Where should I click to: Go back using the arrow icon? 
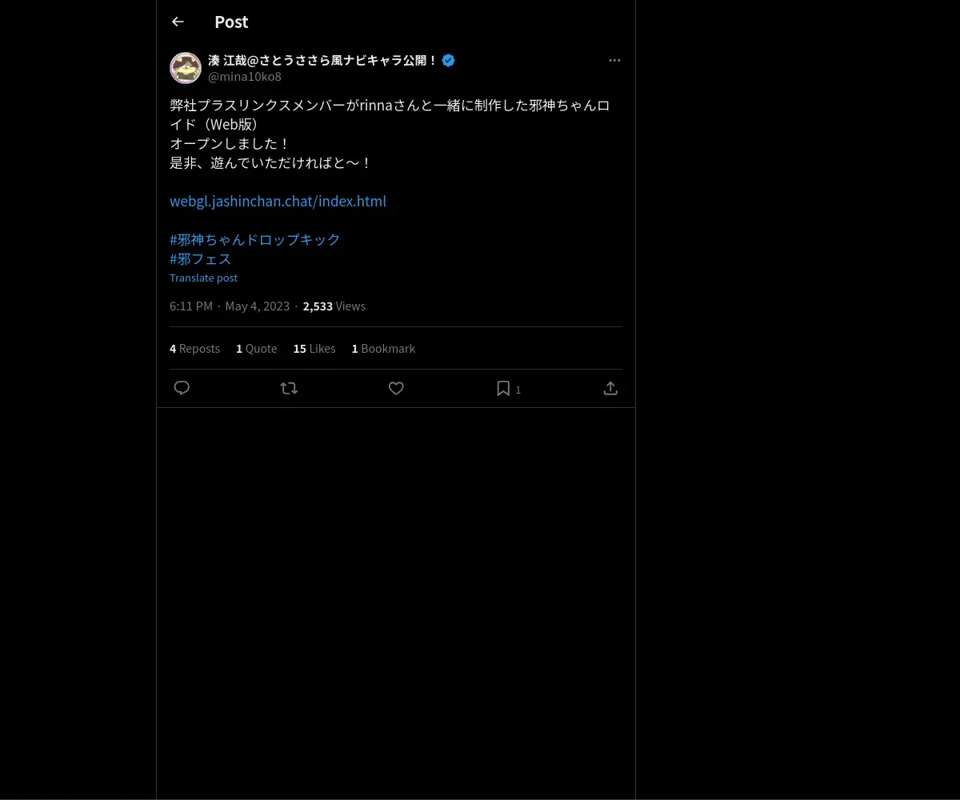pos(178,22)
